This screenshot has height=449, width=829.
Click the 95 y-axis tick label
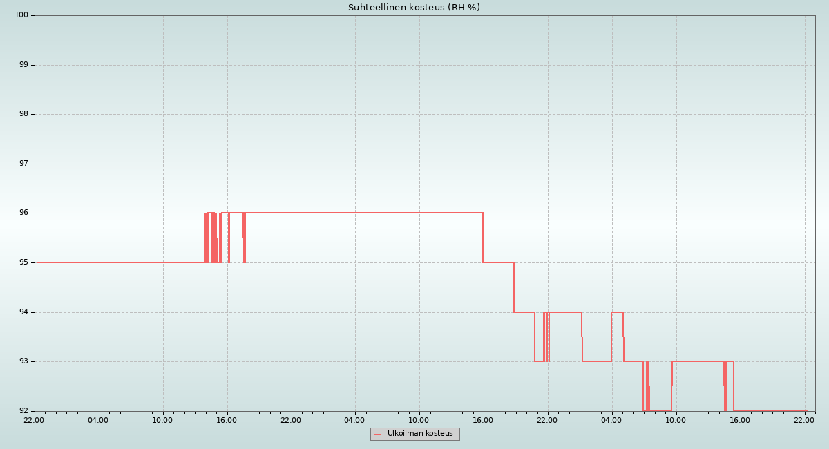(x=23, y=262)
